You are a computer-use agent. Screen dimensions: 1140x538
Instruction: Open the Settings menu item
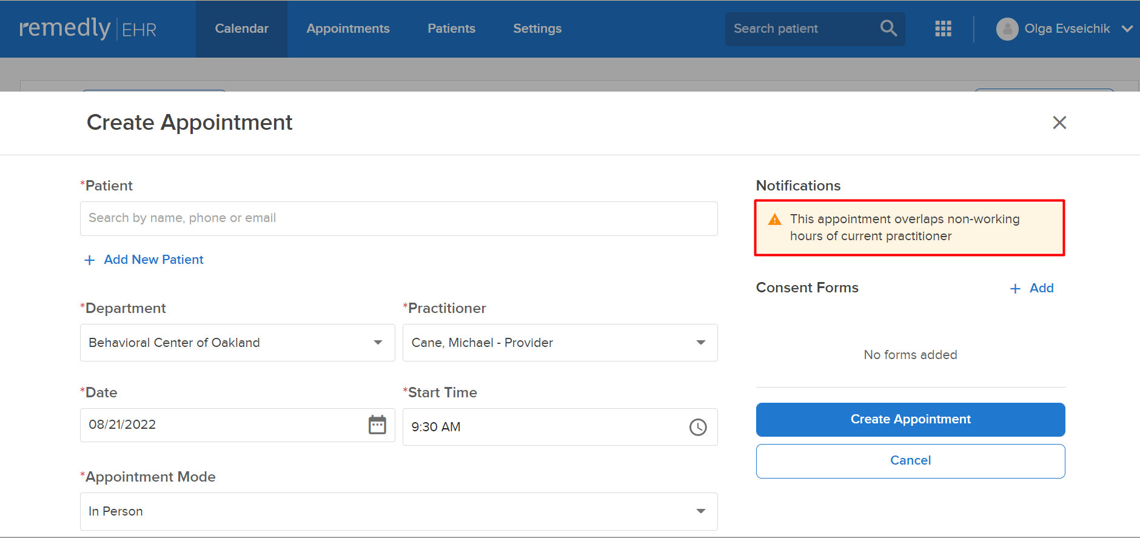click(537, 29)
